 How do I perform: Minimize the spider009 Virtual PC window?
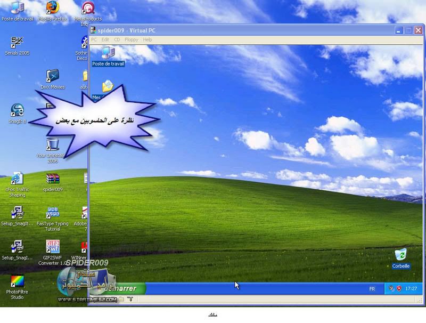[x=398, y=30]
